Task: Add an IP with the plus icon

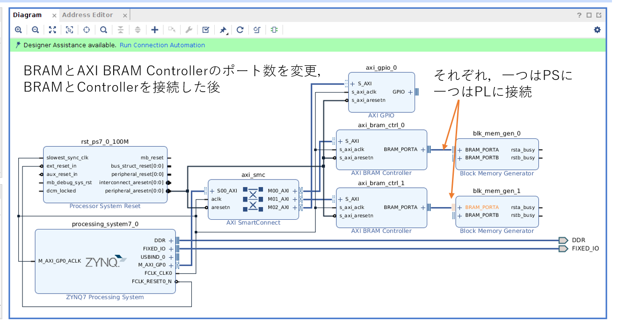Action: 155,30
